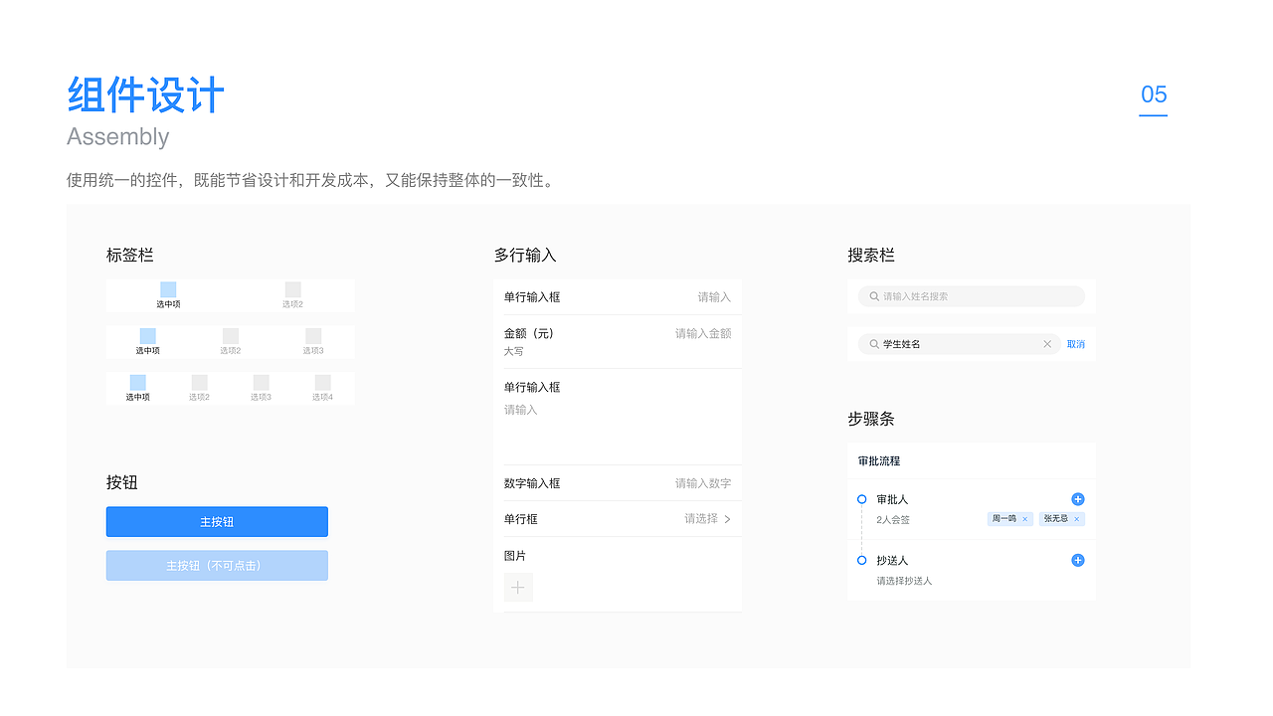The height and width of the screenshot is (716, 1273).
Task: Remove the 周一鸣 approver tag
Action: click(1025, 518)
